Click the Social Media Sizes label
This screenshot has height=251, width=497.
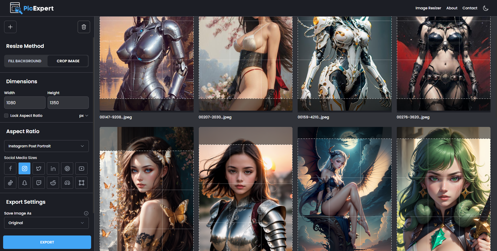[x=20, y=158]
